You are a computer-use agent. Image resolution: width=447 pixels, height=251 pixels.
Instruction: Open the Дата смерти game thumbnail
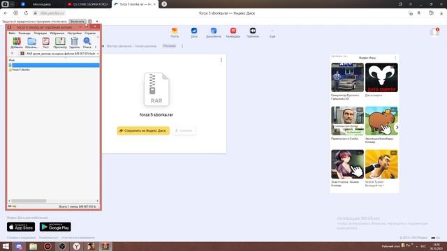(x=381, y=77)
